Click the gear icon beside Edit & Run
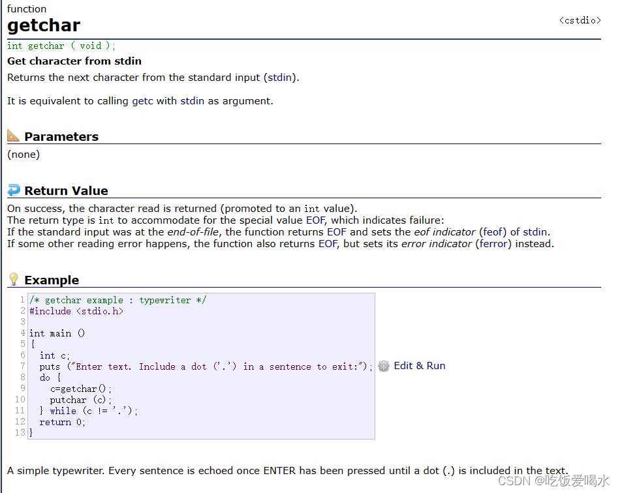The width and height of the screenshot is (620, 493). pyautogui.click(x=383, y=366)
